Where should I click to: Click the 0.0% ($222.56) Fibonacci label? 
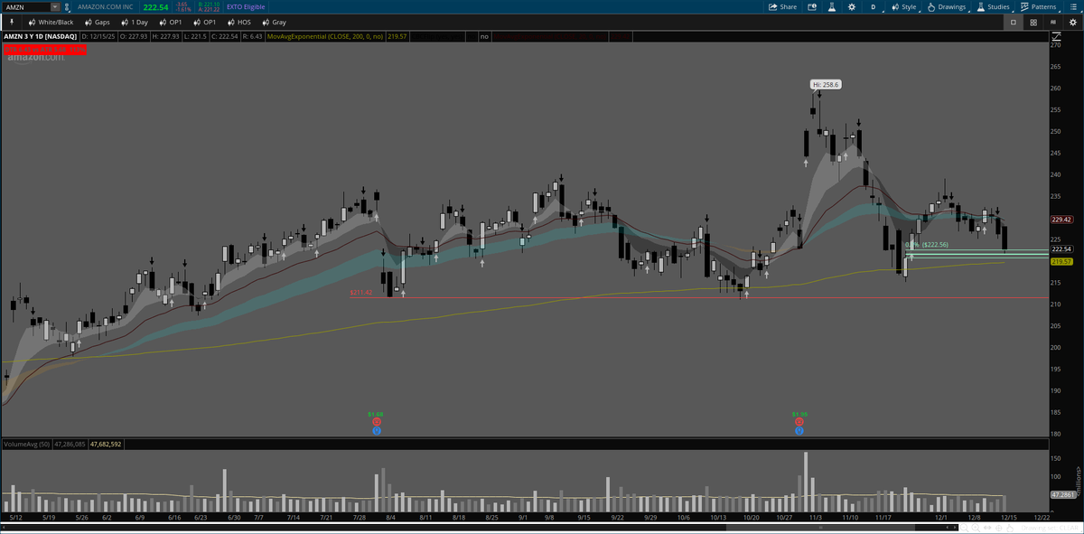pos(925,244)
